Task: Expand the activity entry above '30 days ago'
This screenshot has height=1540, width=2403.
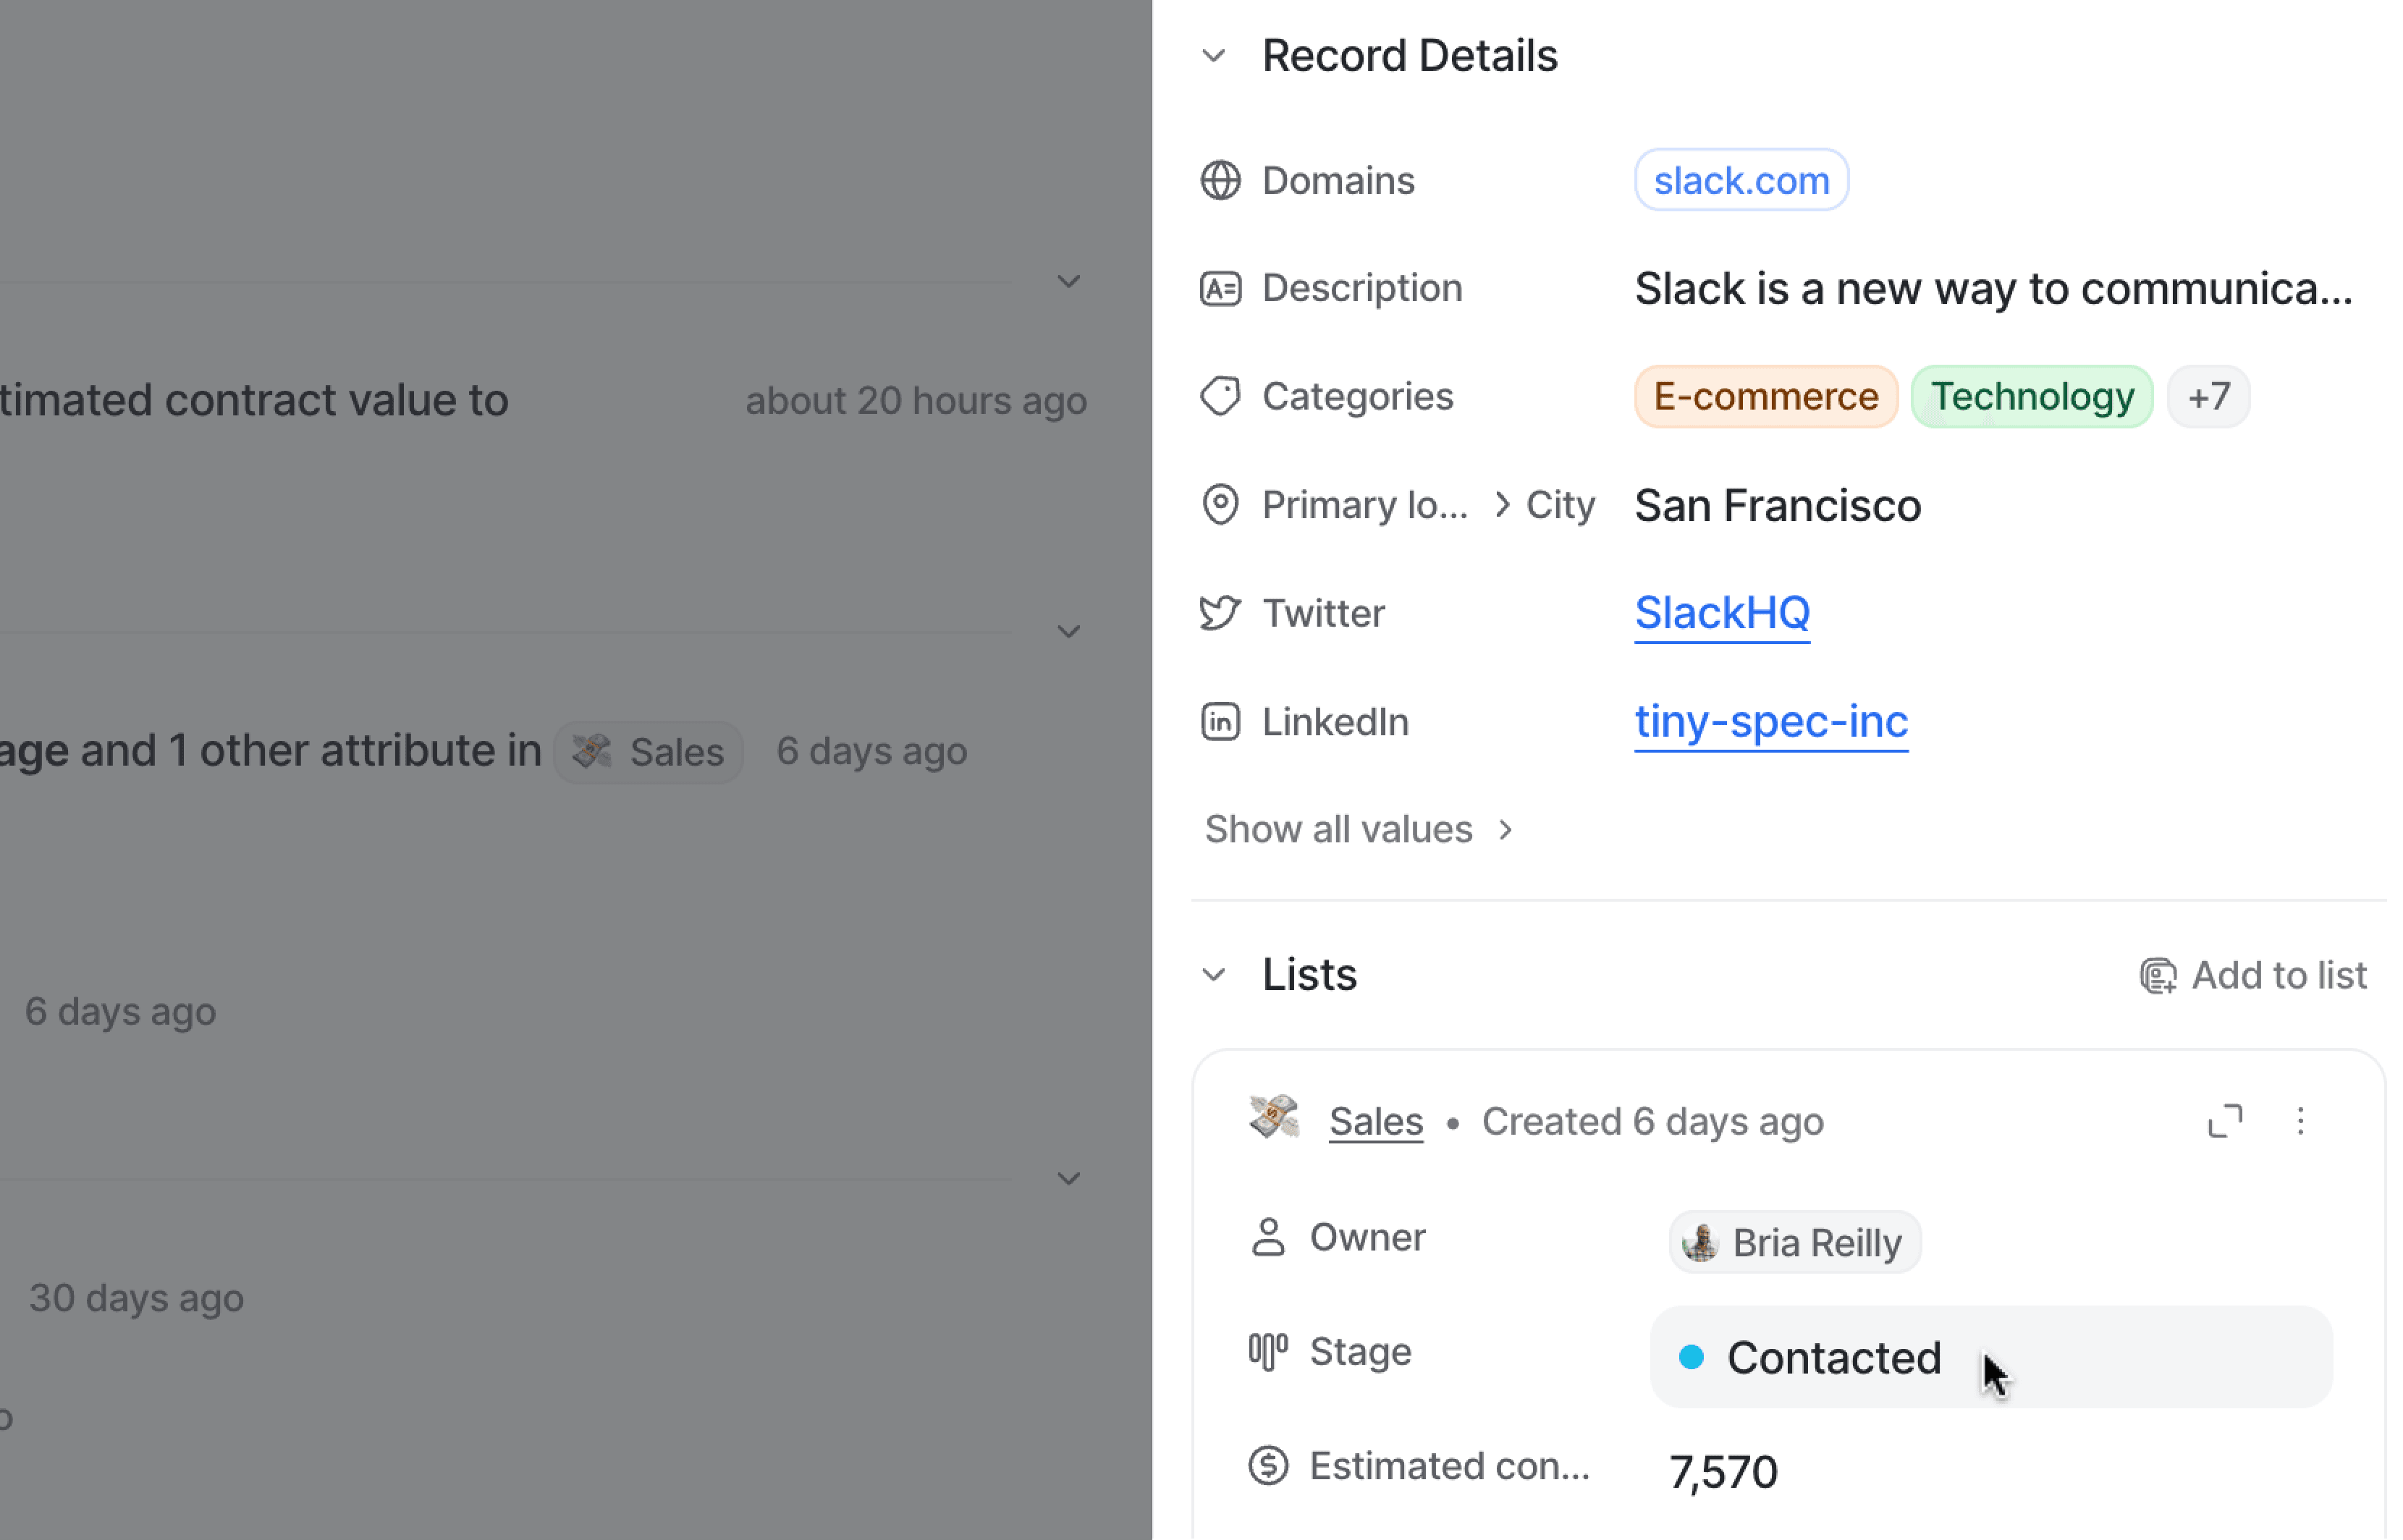Action: pos(1068,1179)
